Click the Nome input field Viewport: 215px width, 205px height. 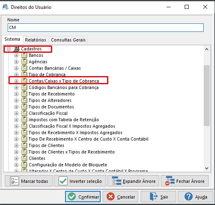pos(105,27)
